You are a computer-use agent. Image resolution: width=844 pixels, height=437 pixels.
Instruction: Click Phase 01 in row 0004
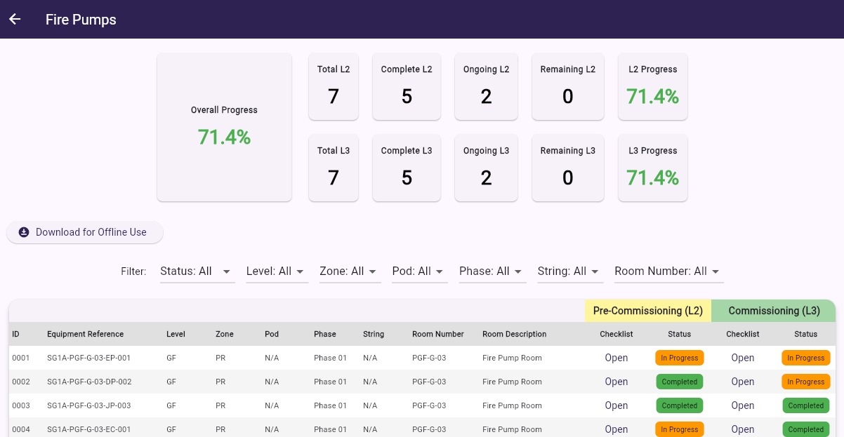[330, 429]
